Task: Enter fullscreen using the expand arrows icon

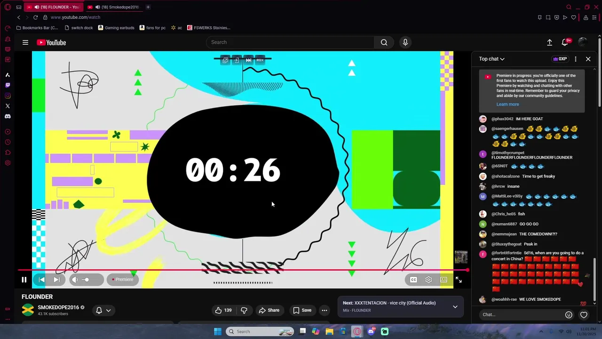Action: tap(459, 280)
